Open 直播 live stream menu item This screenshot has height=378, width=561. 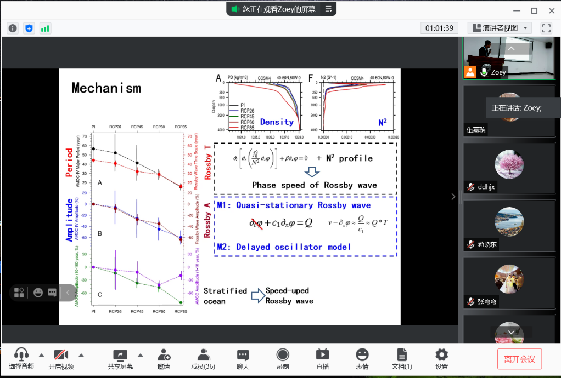322,359
